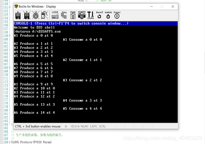The image size is (205, 144).
Task: Click 'CTRL + 3rd button enables mouse' text
Action: [x=38, y=126]
